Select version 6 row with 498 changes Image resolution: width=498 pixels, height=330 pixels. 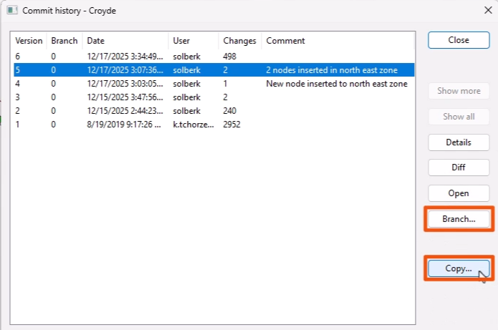pos(214,57)
